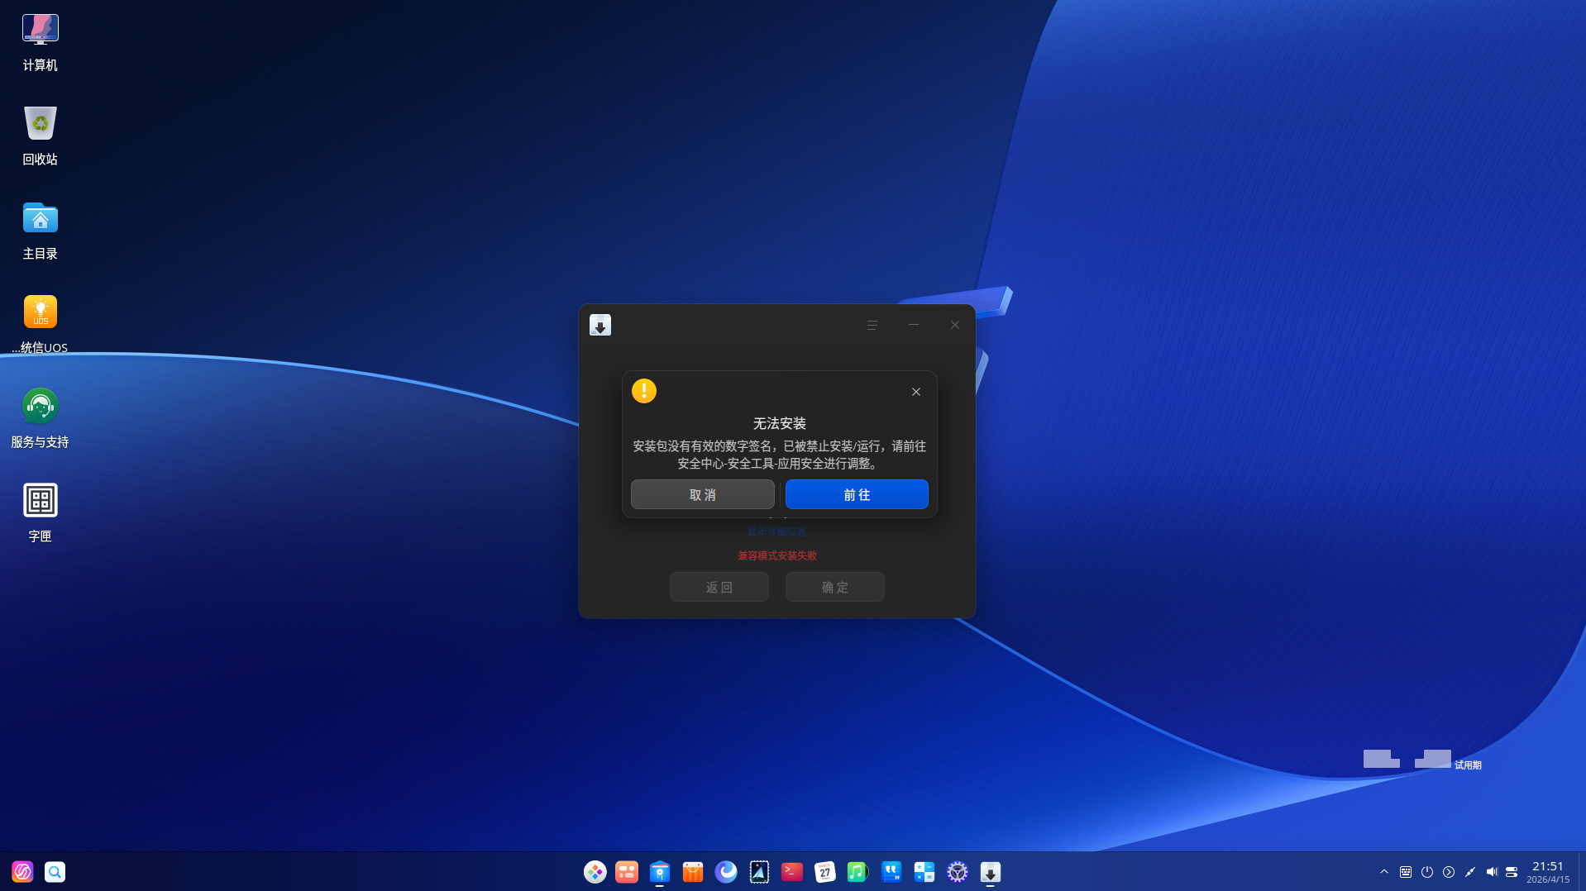Click the network cable tray icon
1586x891 pixels.
1470,872
